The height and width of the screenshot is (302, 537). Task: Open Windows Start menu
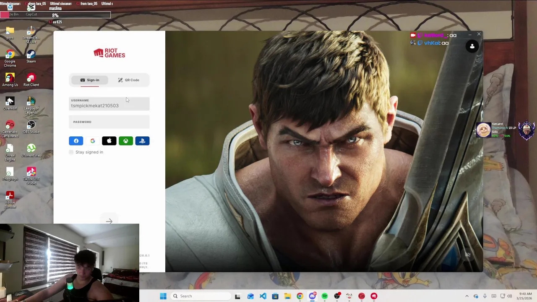point(163,296)
